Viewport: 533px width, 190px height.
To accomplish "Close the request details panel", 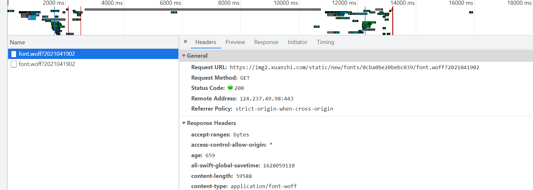I will [x=185, y=42].
